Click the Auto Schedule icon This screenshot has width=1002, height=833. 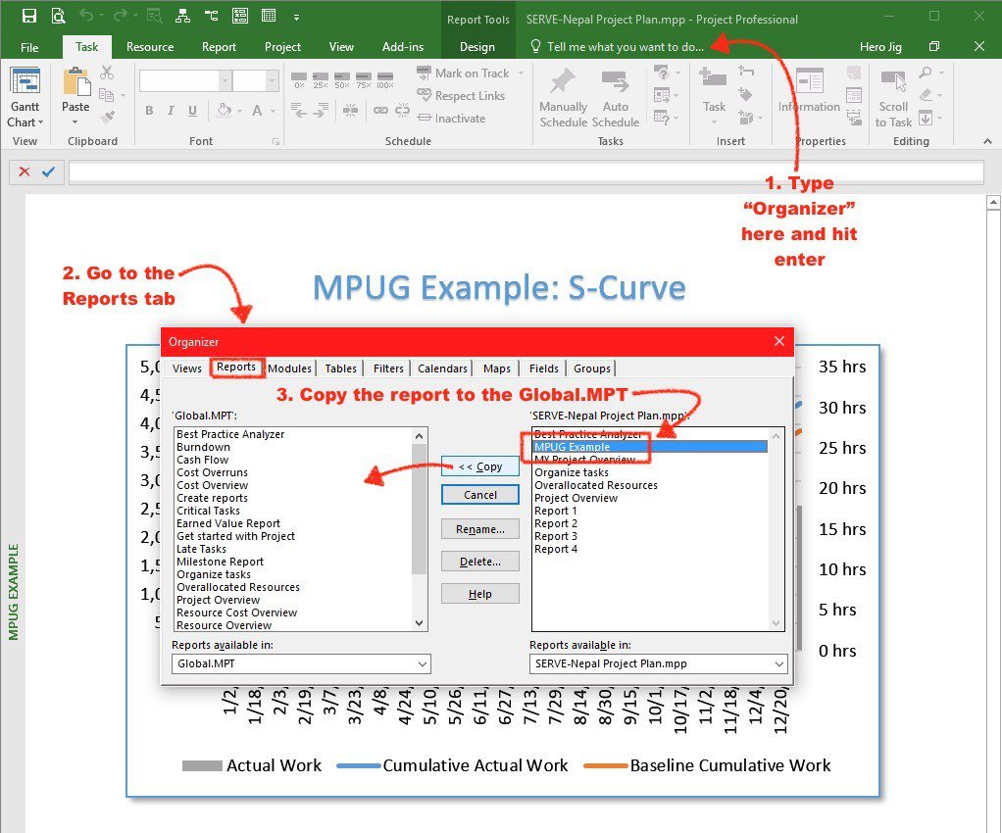pos(616,81)
